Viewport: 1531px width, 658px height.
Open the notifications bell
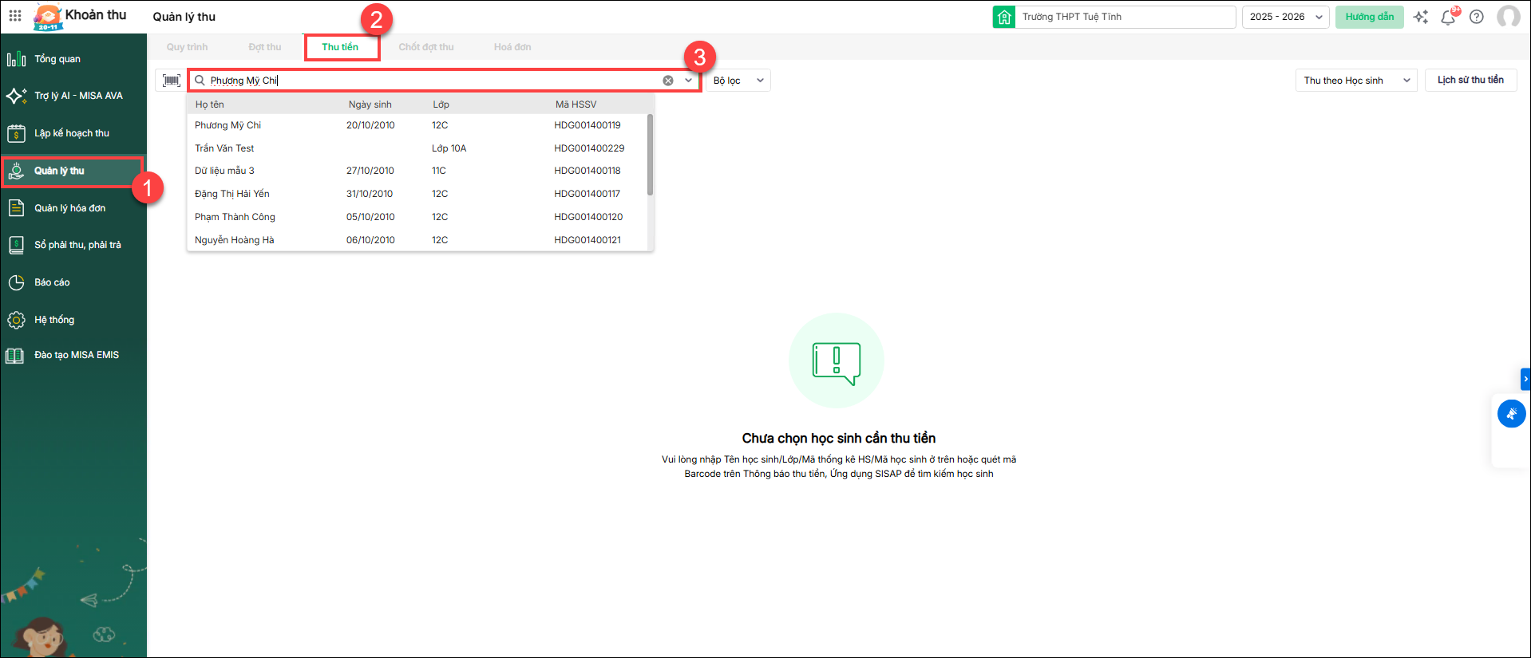click(1448, 17)
